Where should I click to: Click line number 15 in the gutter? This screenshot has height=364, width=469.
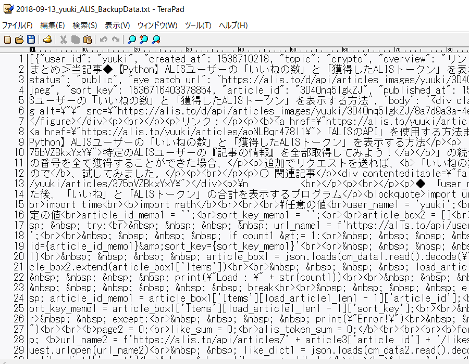20,204
